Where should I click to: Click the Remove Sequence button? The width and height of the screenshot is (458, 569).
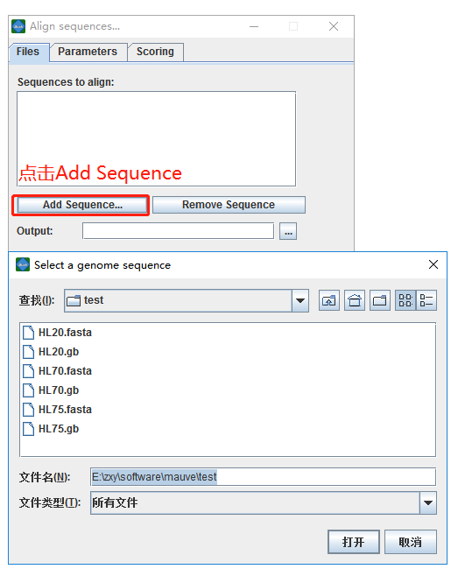pyautogui.click(x=229, y=205)
